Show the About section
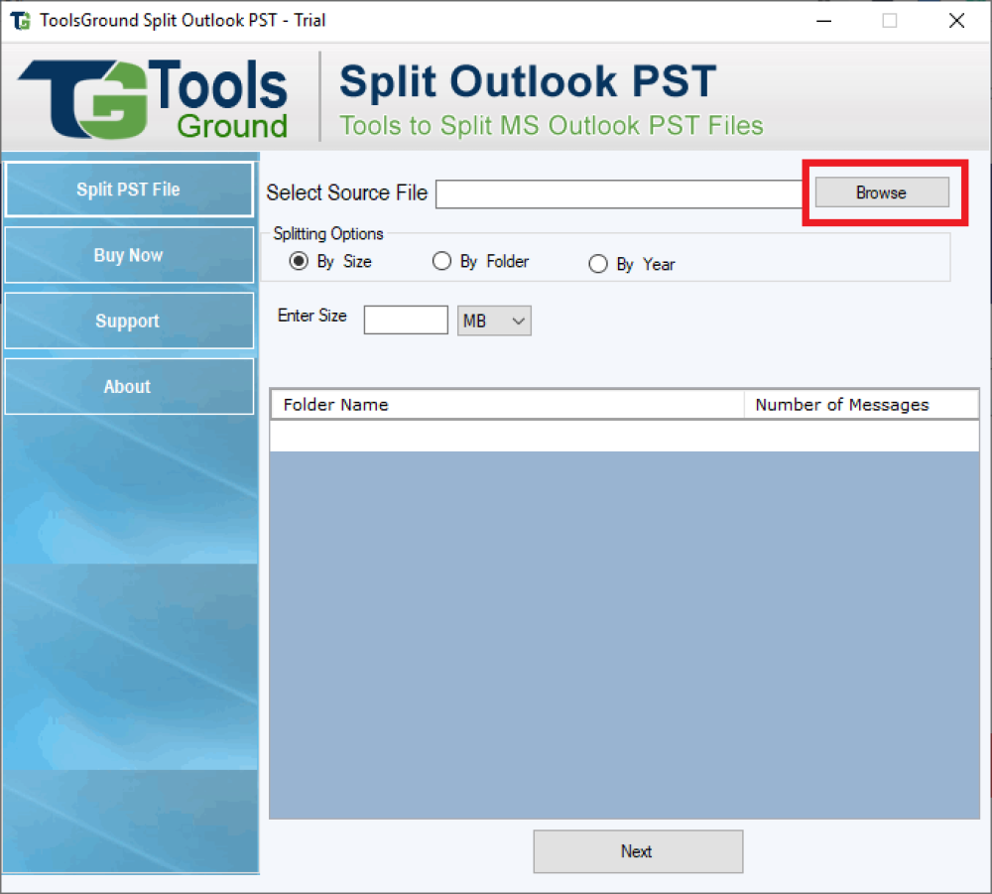 (x=129, y=387)
